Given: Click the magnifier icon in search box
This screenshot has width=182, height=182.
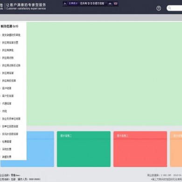Looking at the screenshot, I should 169,8.
